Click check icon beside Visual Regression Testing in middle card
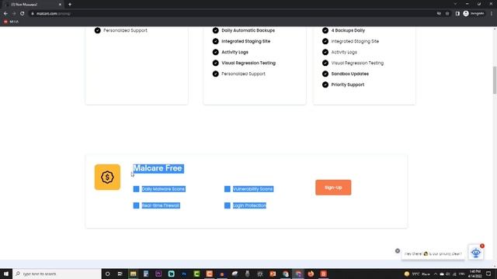Image resolution: width=497 pixels, height=279 pixels. tap(216, 63)
